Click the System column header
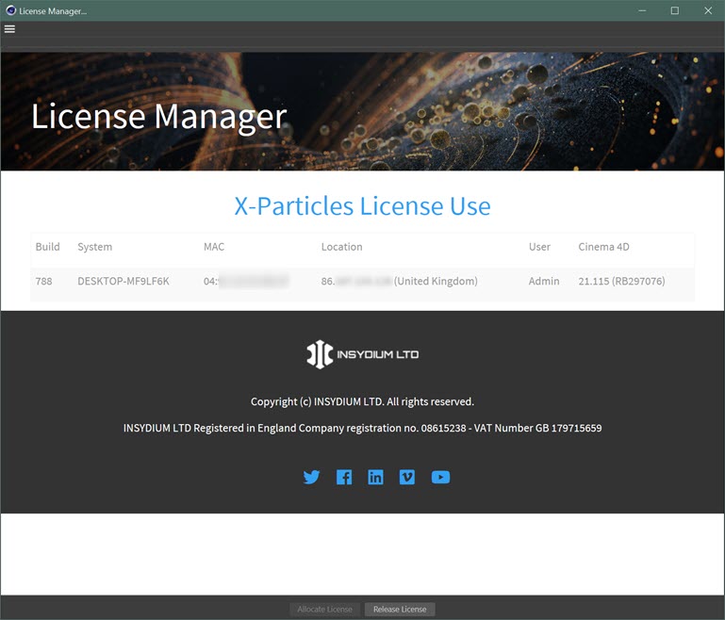Screen dimensions: 725x620 click(95, 247)
